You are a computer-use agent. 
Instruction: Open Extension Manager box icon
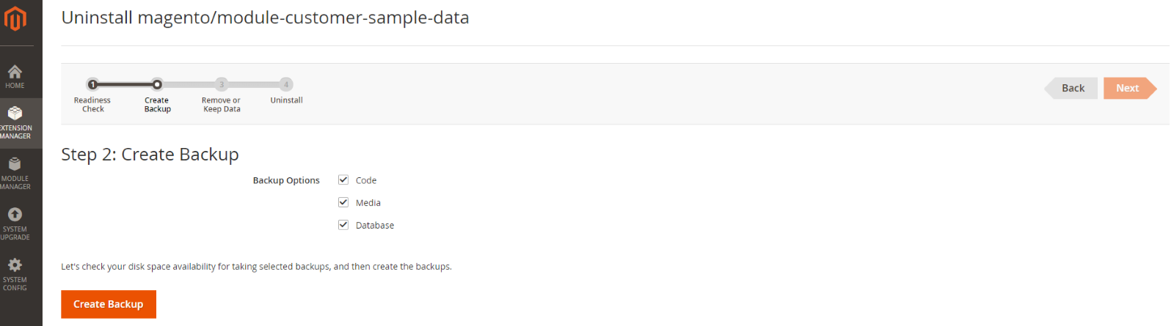tap(15, 113)
